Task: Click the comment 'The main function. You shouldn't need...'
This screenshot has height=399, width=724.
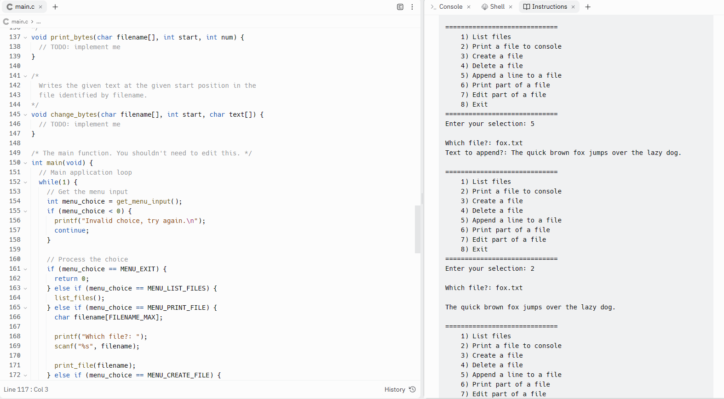Action: (142, 153)
